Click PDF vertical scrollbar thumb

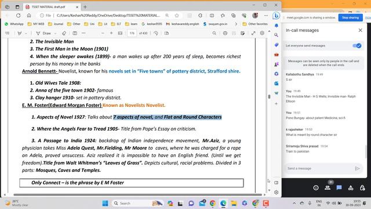click(269, 96)
